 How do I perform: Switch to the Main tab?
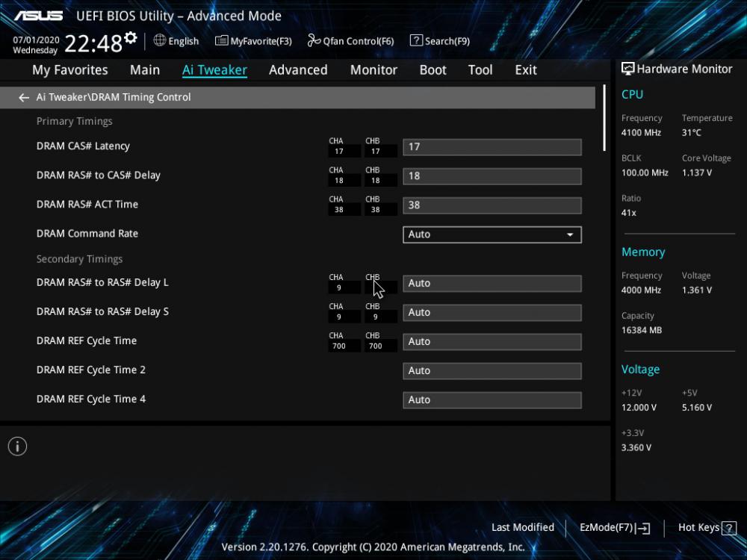[x=145, y=70]
